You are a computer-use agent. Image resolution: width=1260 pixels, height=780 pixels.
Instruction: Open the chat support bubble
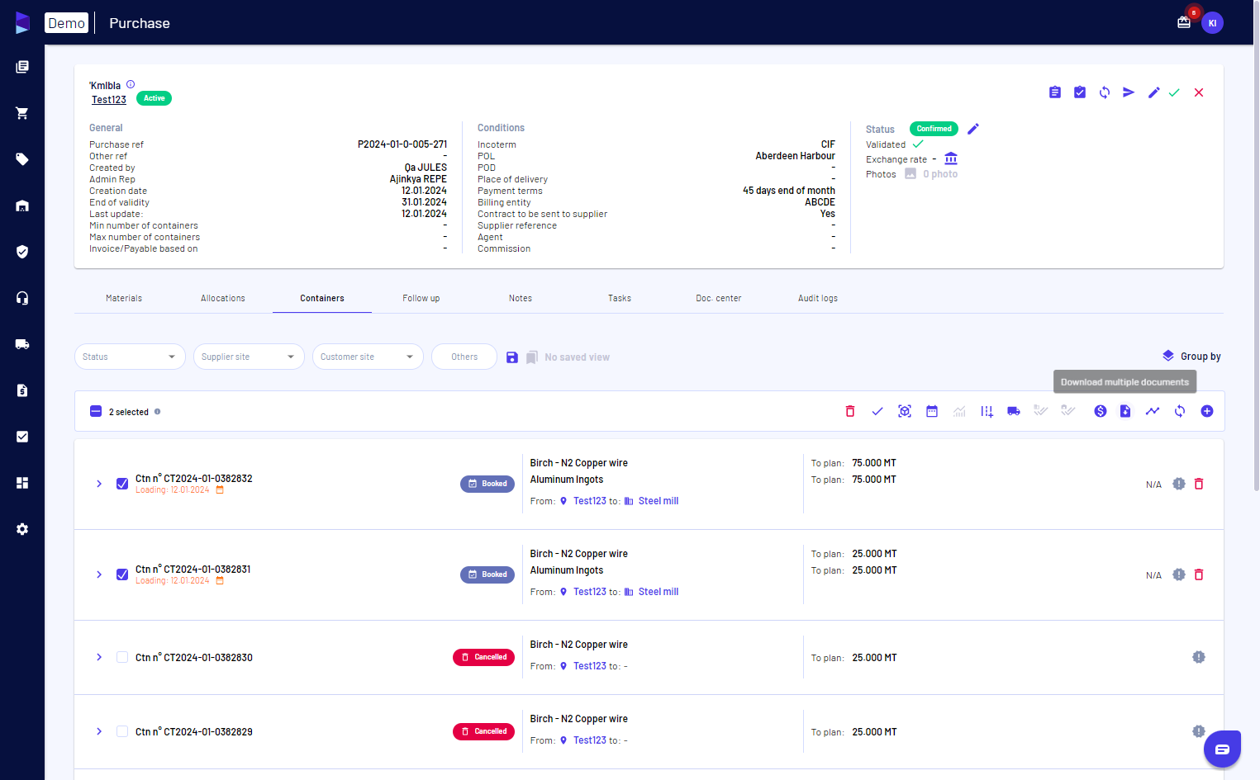1222,749
